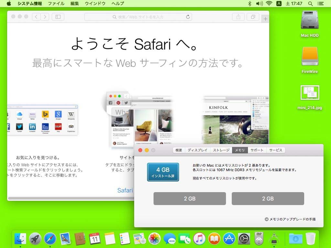Open ウインドウ menu

95,4
